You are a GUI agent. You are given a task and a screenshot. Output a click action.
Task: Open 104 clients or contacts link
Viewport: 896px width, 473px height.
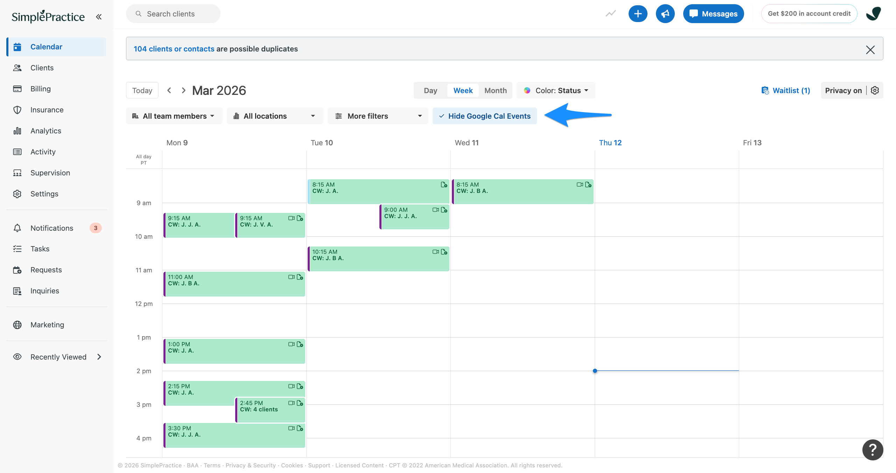[174, 49]
